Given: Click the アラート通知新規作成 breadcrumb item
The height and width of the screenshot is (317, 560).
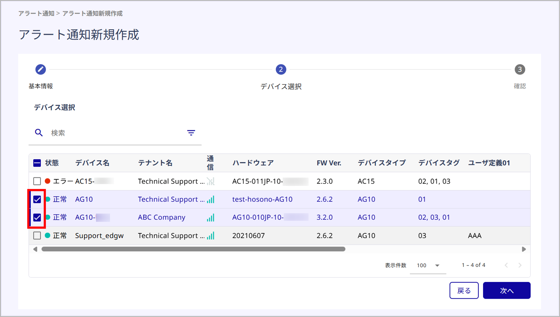Looking at the screenshot, I should coord(92,13).
